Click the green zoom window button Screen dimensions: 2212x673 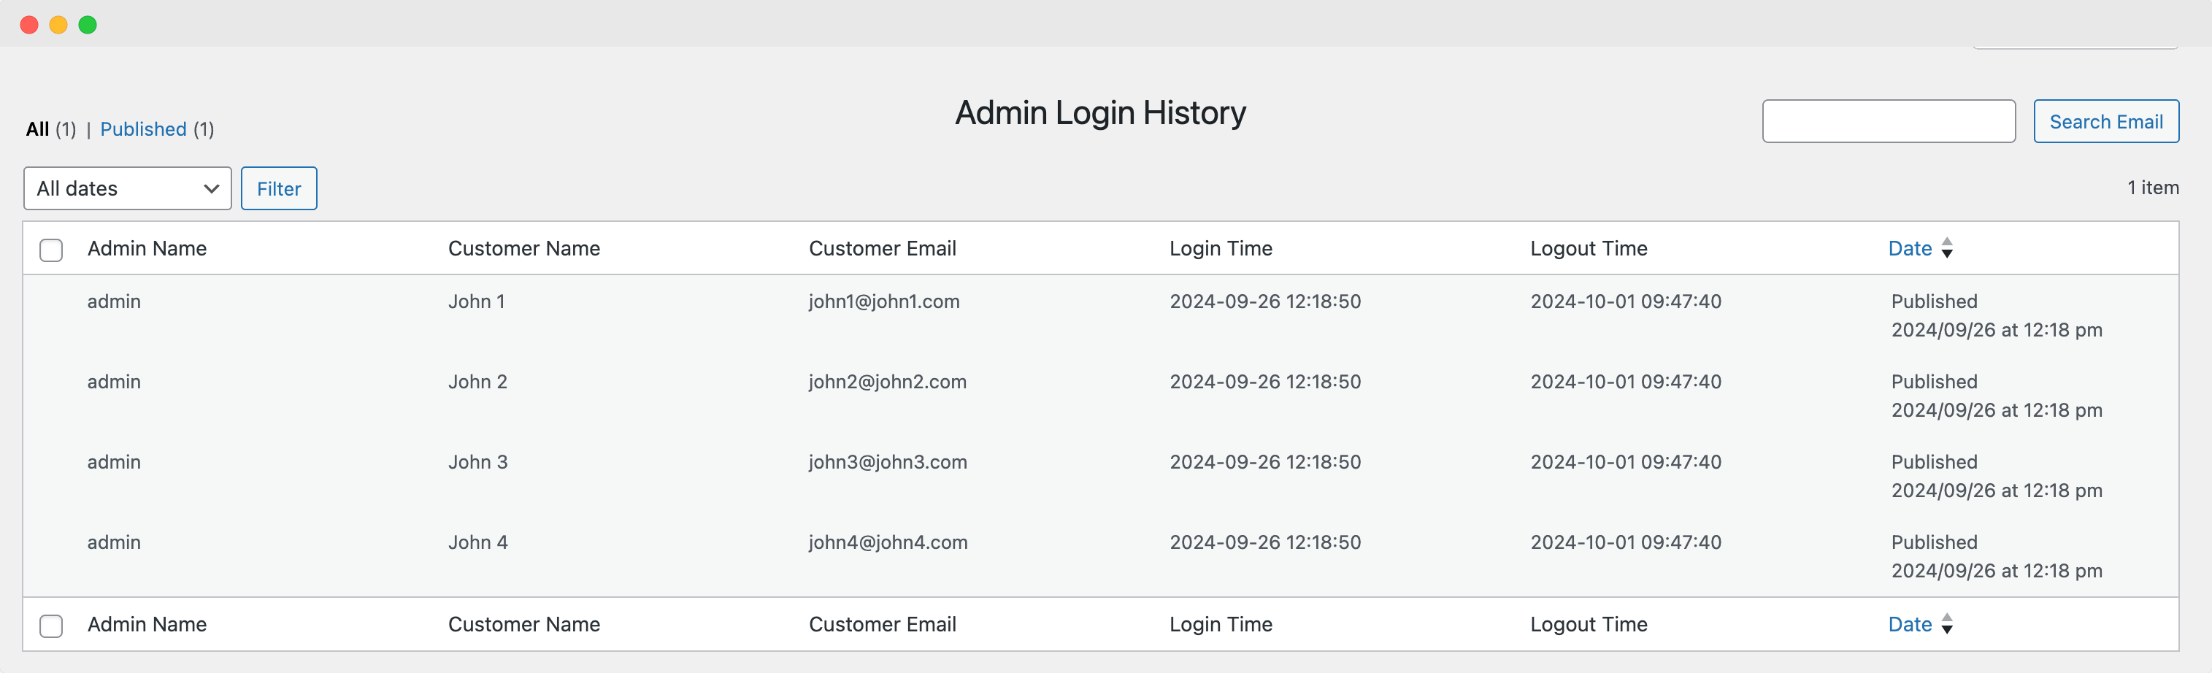[x=88, y=24]
